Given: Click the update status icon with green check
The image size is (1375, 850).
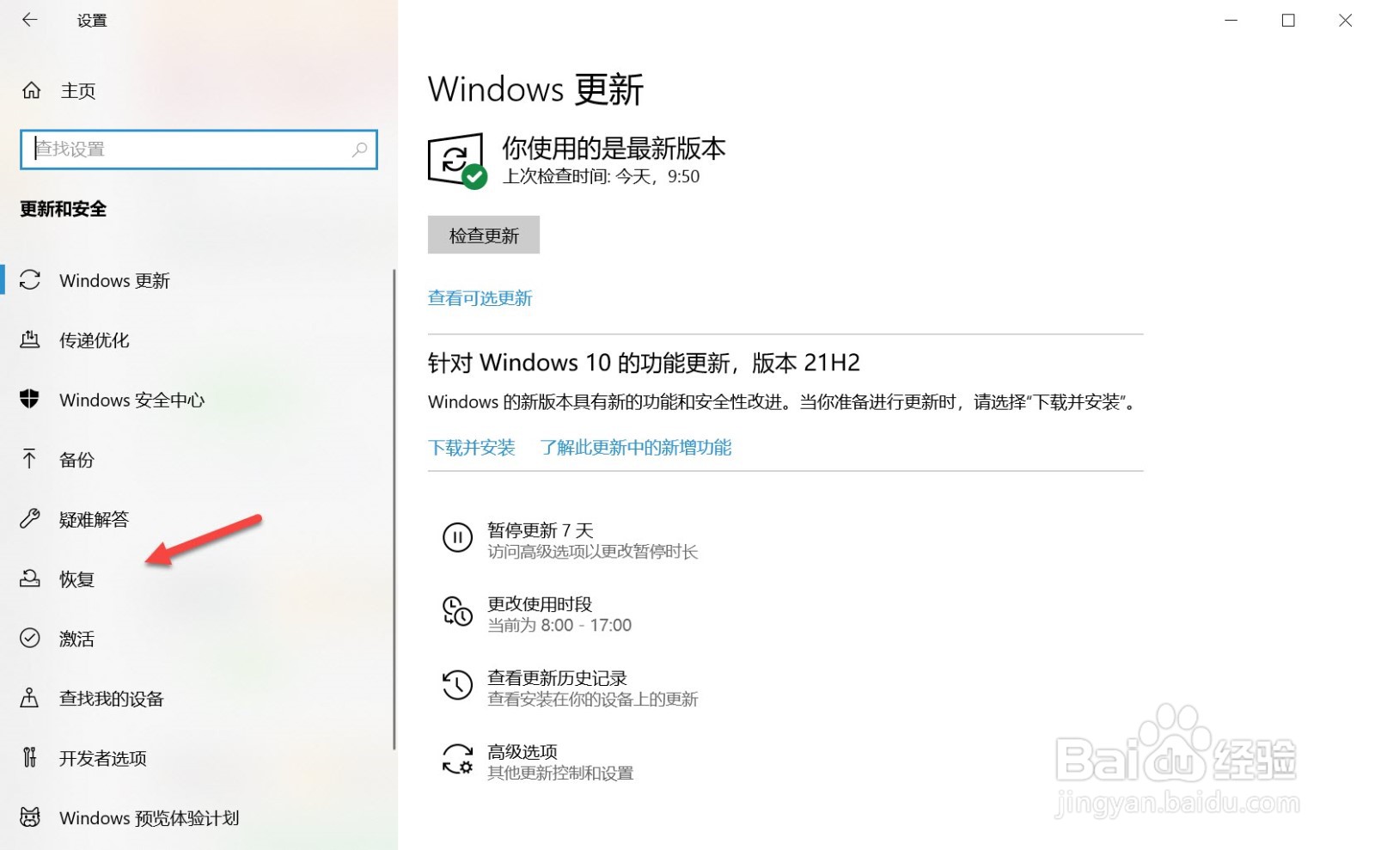Looking at the screenshot, I should click(x=457, y=160).
